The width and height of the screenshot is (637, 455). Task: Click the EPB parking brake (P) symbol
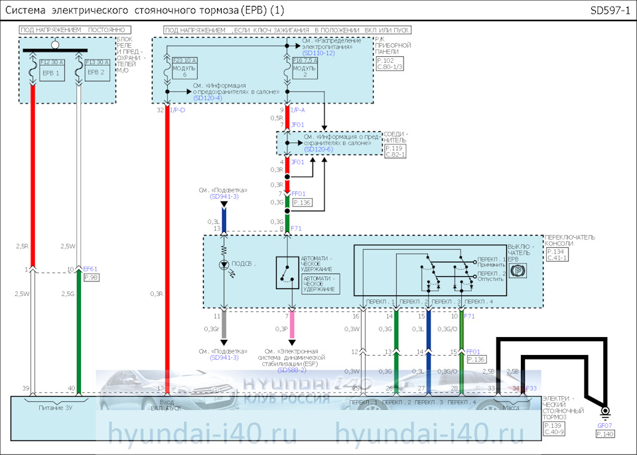pyautogui.click(x=518, y=270)
